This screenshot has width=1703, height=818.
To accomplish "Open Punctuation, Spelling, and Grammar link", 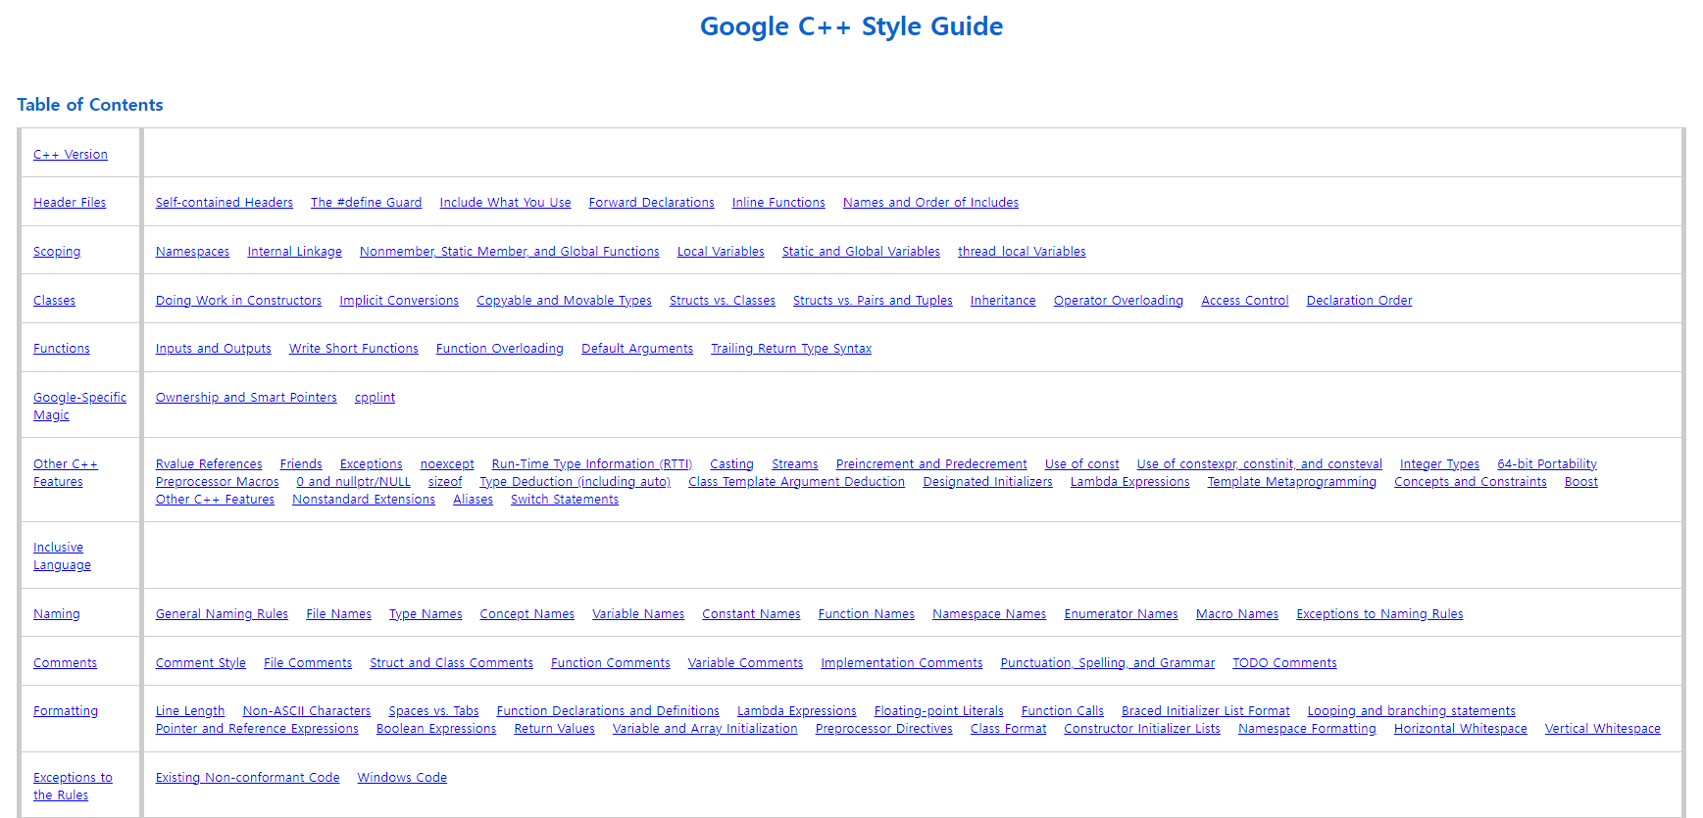I will point(1108,663).
